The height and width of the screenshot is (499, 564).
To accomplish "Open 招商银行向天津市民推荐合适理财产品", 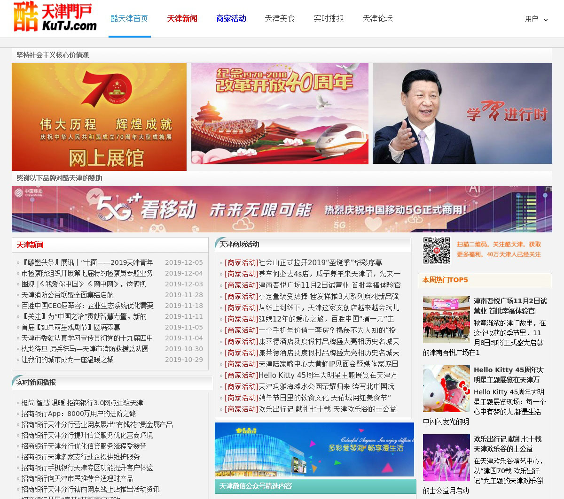I will [x=77, y=478].
